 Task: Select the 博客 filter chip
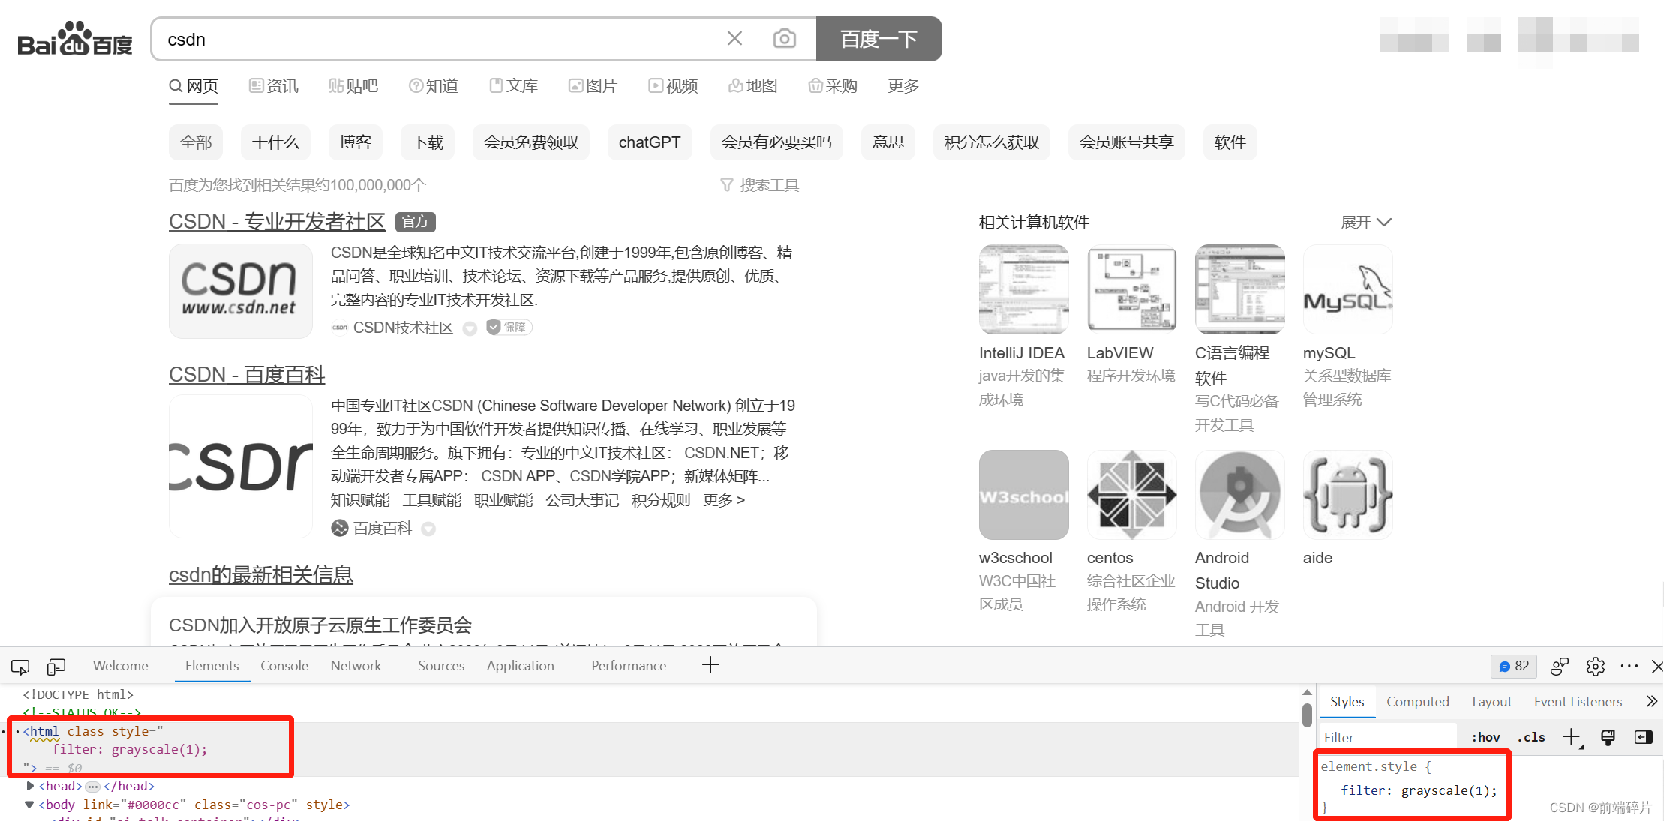tap(356, 142)
